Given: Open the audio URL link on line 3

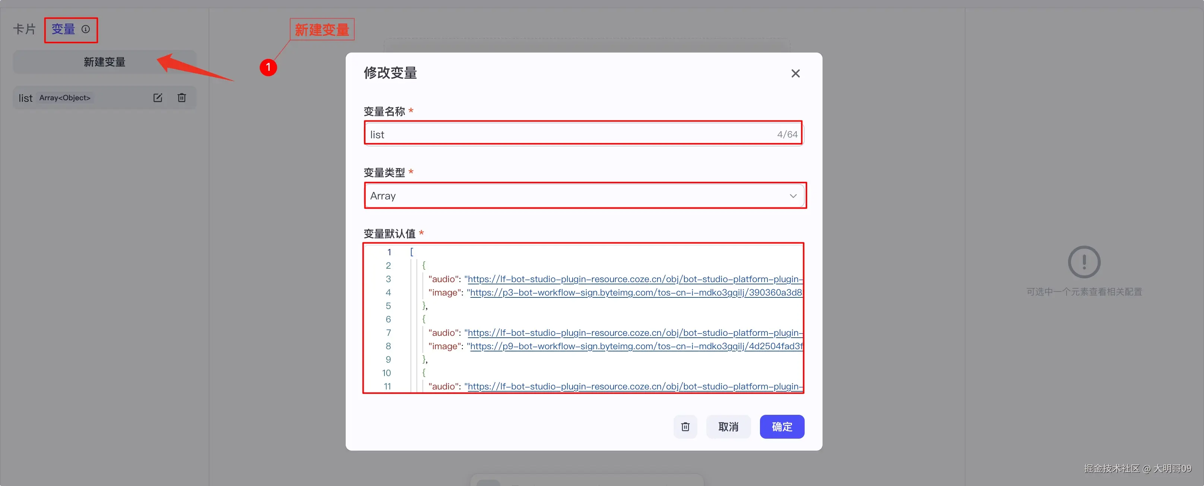Looking at the screenshot, I should point(634,279).
